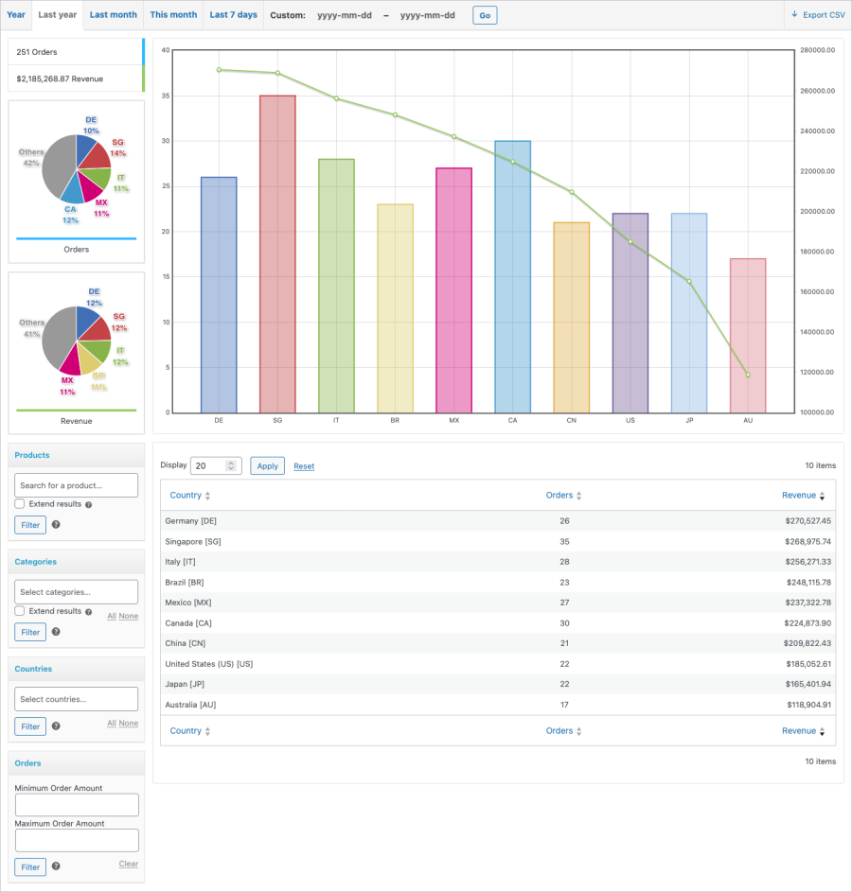Click the Export CSV download icon
The height and width of the screenshot is (892, 852).
[793, 14]
